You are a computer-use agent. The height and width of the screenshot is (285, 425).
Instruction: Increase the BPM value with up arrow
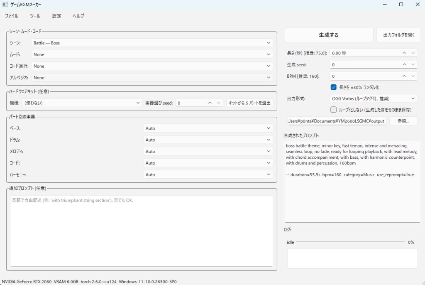click(404, 76)
